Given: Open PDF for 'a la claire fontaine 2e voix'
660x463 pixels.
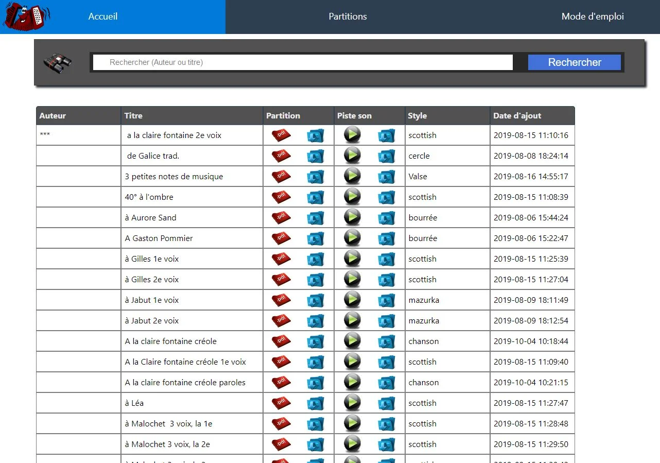Looking at the screenshot, I should [281, 135].
